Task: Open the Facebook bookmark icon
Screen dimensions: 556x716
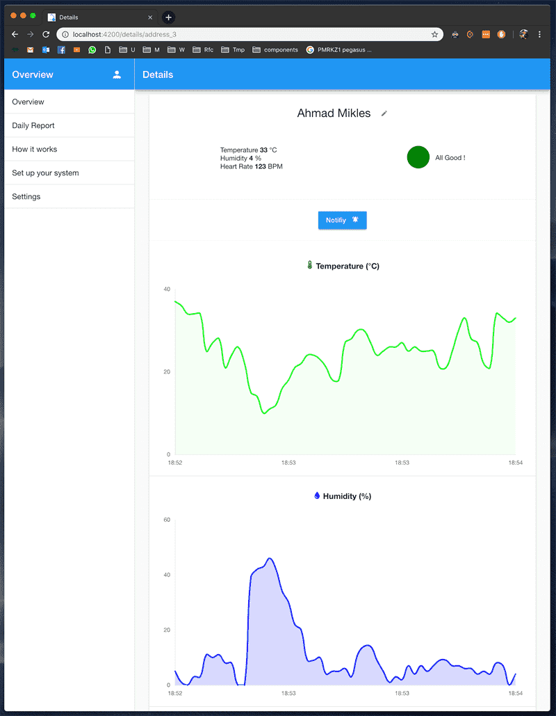Action: click(x=61, y=50)
